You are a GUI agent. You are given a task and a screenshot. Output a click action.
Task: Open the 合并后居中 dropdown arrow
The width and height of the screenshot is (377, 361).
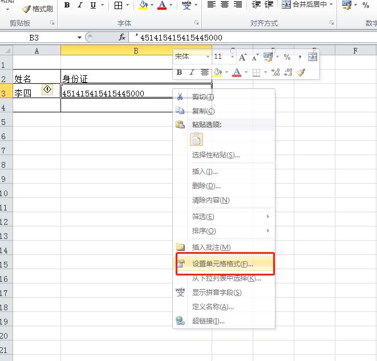[331, 5]
